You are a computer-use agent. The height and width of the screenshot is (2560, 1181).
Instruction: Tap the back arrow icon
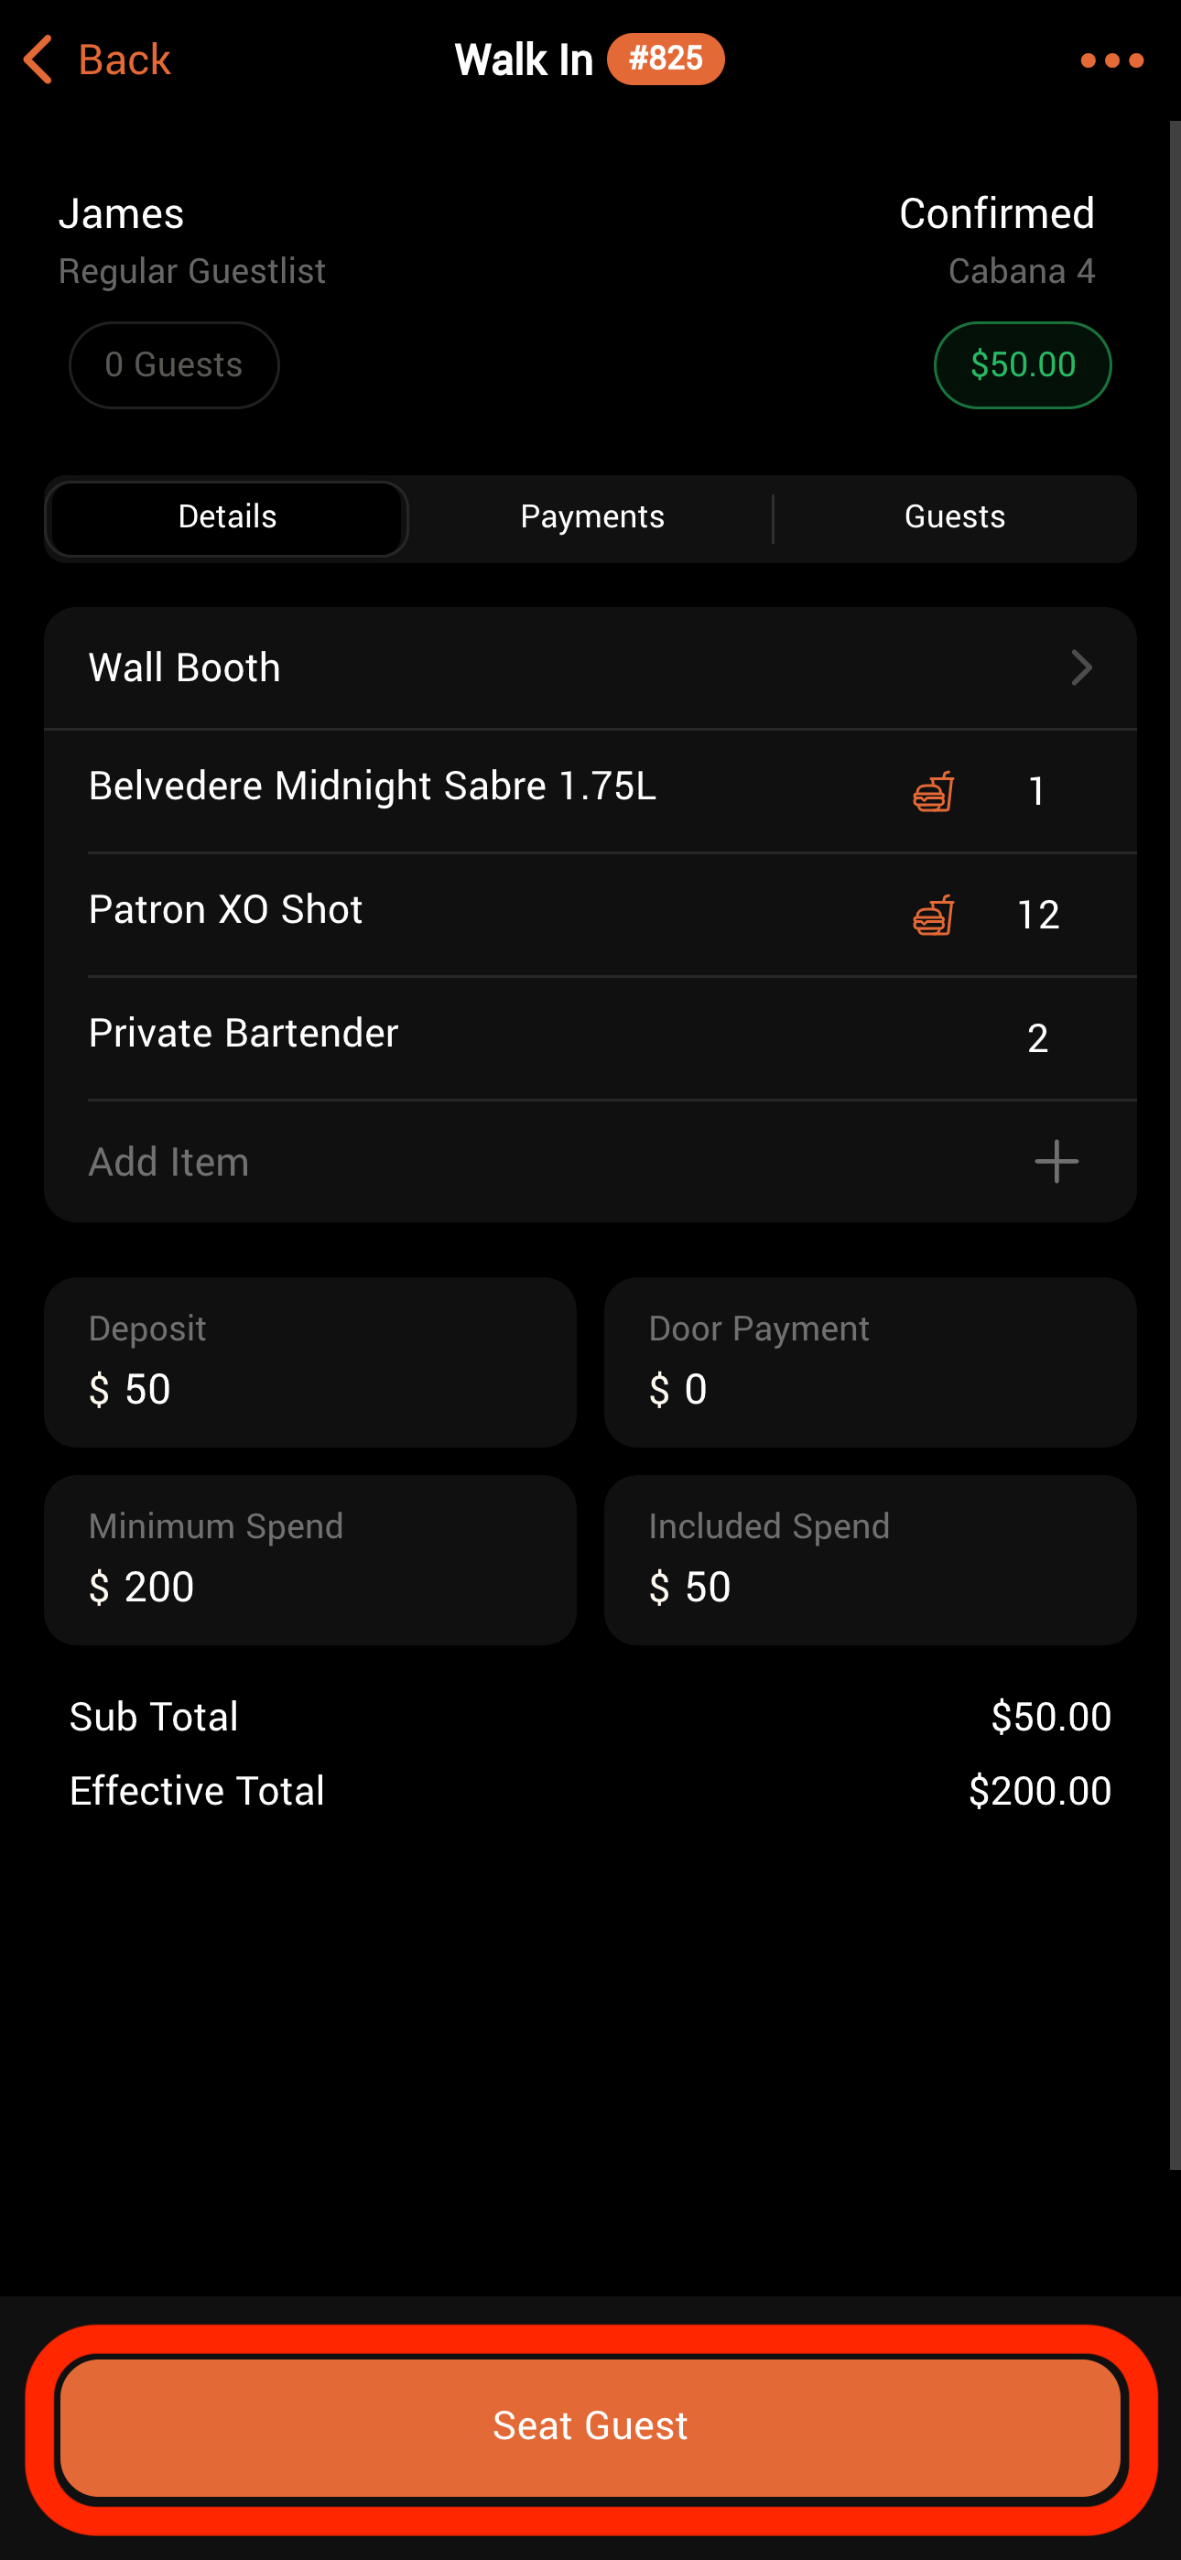[x=38, y=60]
